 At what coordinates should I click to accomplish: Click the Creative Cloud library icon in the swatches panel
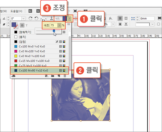(x=13, y=76)
